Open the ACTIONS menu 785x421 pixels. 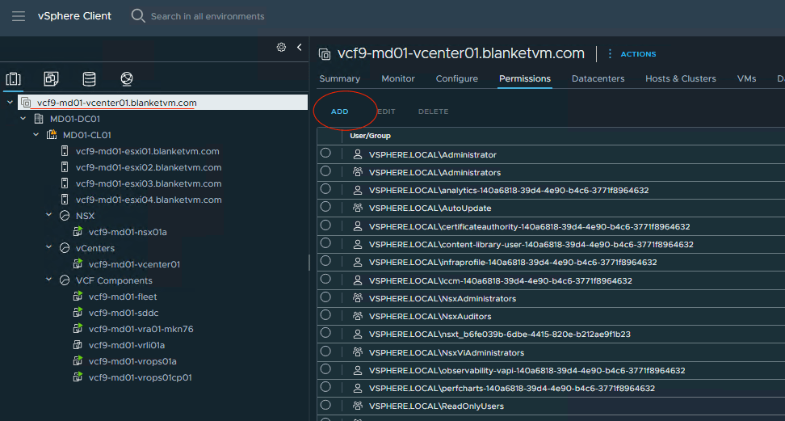click(x=638, y=54)
